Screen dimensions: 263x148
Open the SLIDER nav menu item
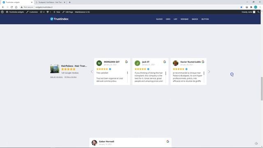coord(159,19)
